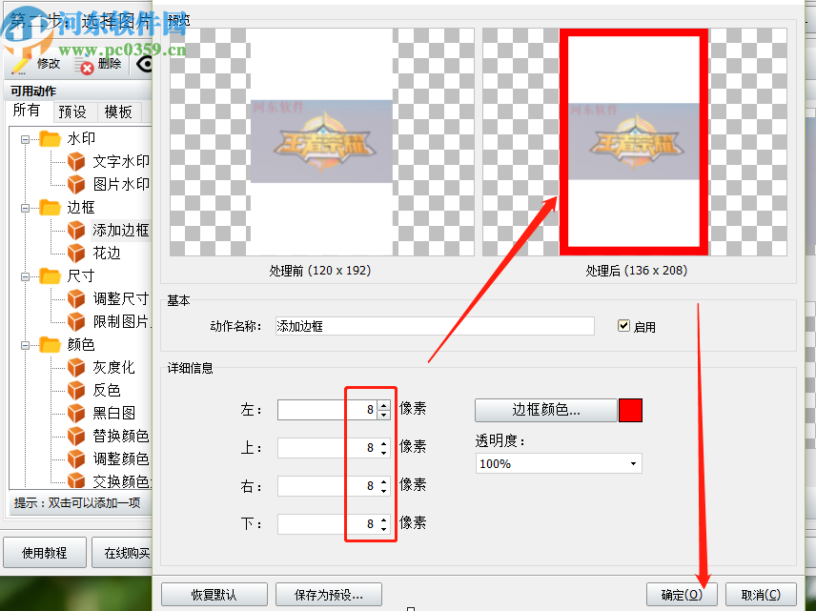Select the 灰度化 cube icon
The image size is (816, 611).
[x=76, y=367]
